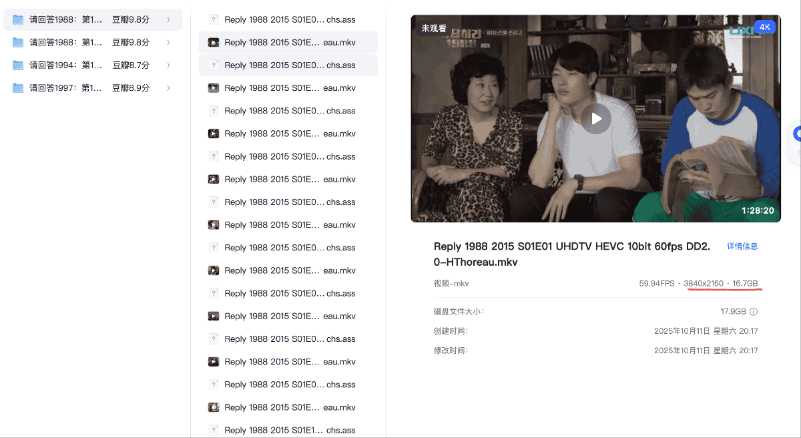Select the S01E1… chs.ass subtitle file
Screen dimensions: 801x438
click(x=290, y=430)
